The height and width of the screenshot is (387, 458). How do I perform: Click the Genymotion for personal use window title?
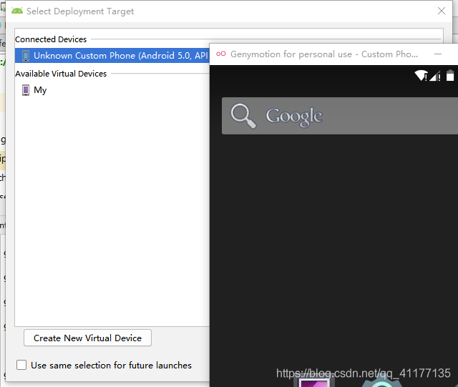pos(324,54)
